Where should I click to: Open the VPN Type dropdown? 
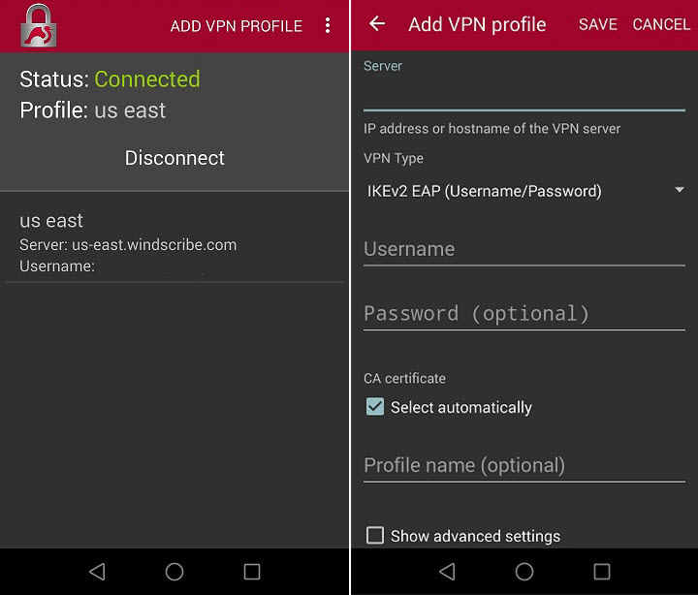tap(524, 191)
